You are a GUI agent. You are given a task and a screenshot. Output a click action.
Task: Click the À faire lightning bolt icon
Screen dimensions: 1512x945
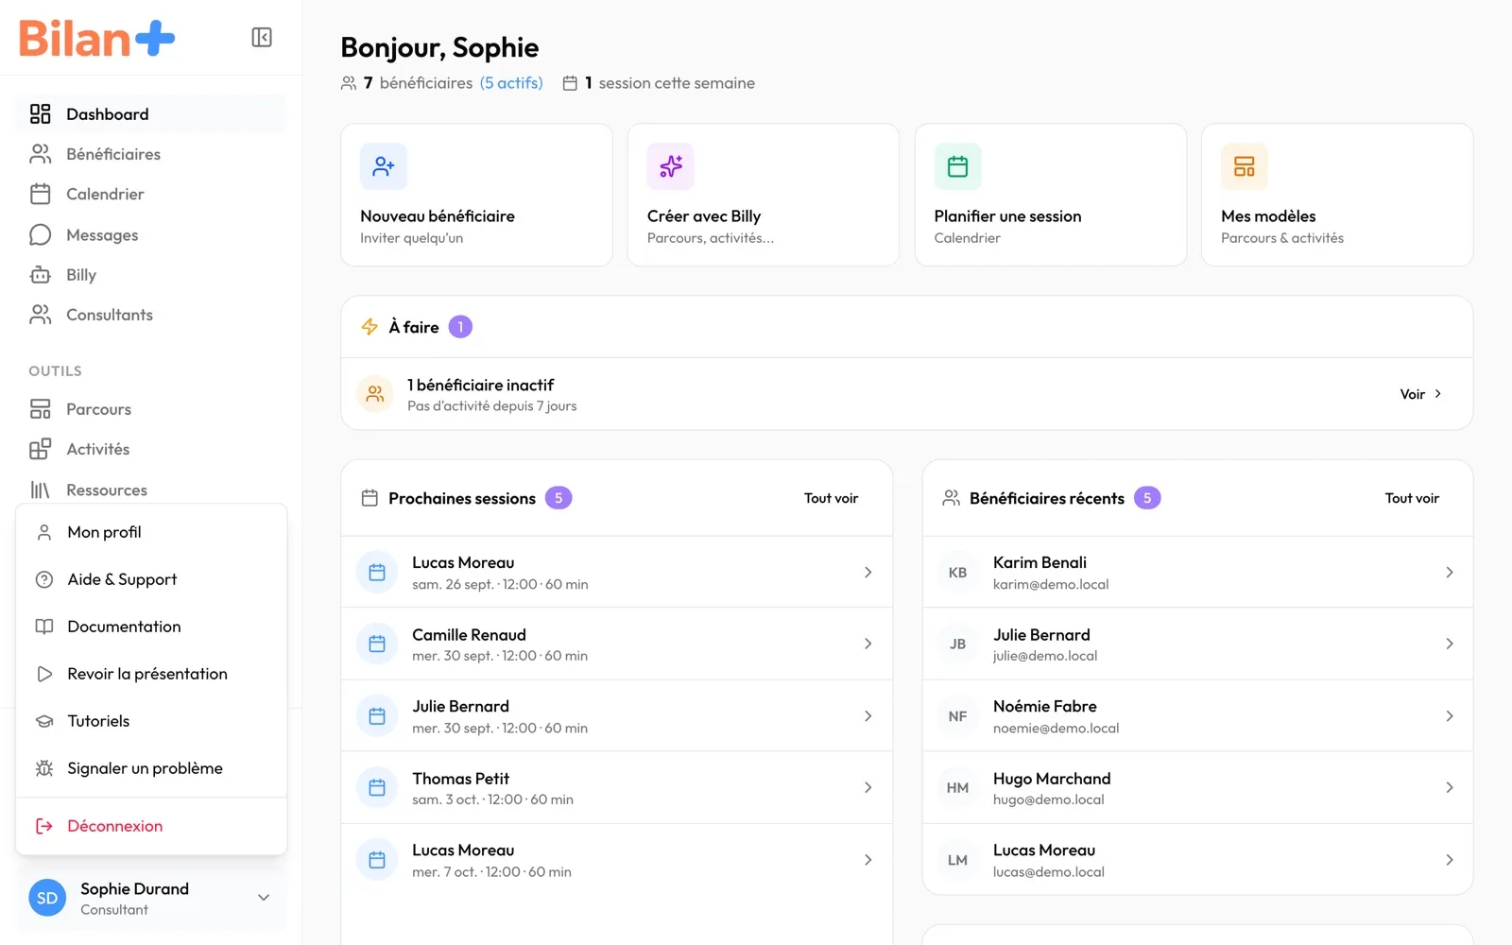pyautogui.click(x=369, y=327)
